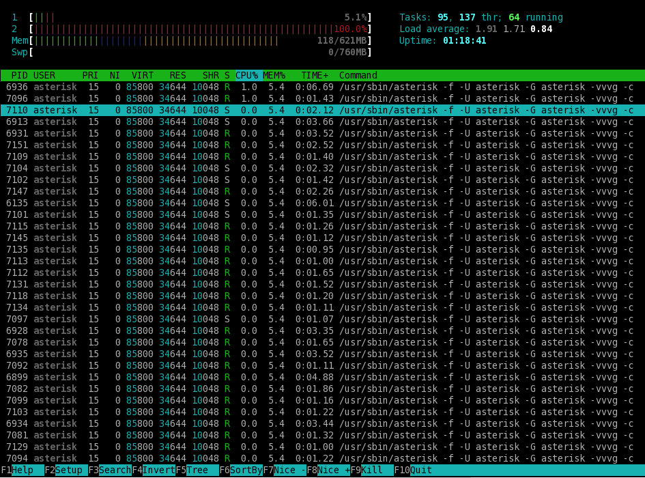Click the Command column header

point(358,76)
